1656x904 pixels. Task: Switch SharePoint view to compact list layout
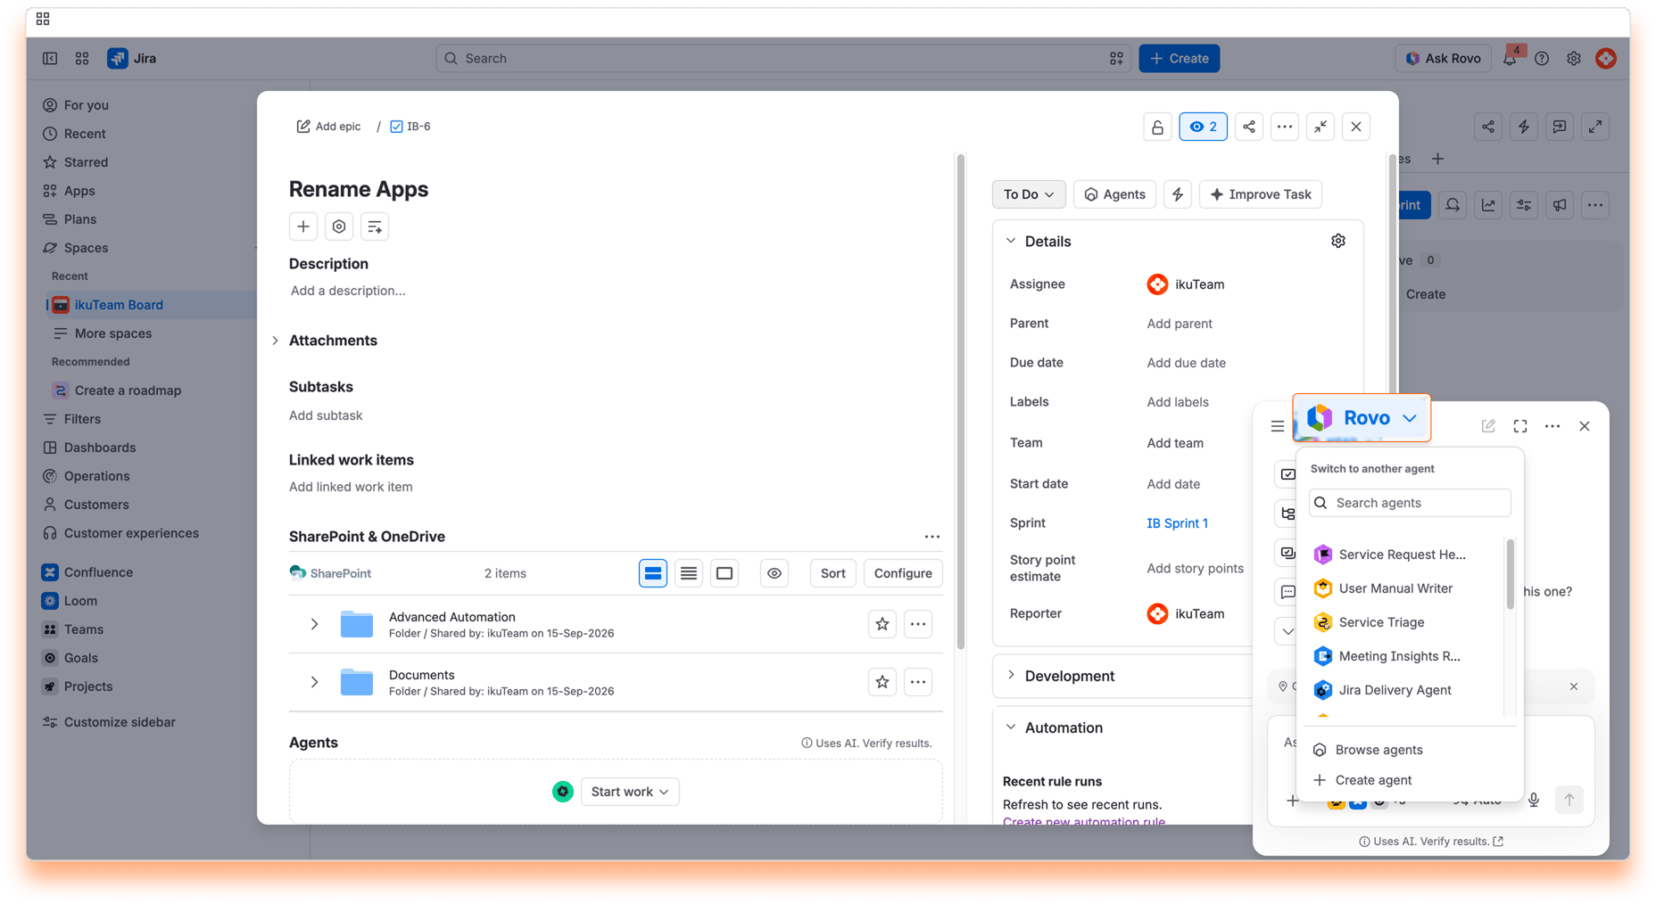pyautogui.click(x=689, y=573)
